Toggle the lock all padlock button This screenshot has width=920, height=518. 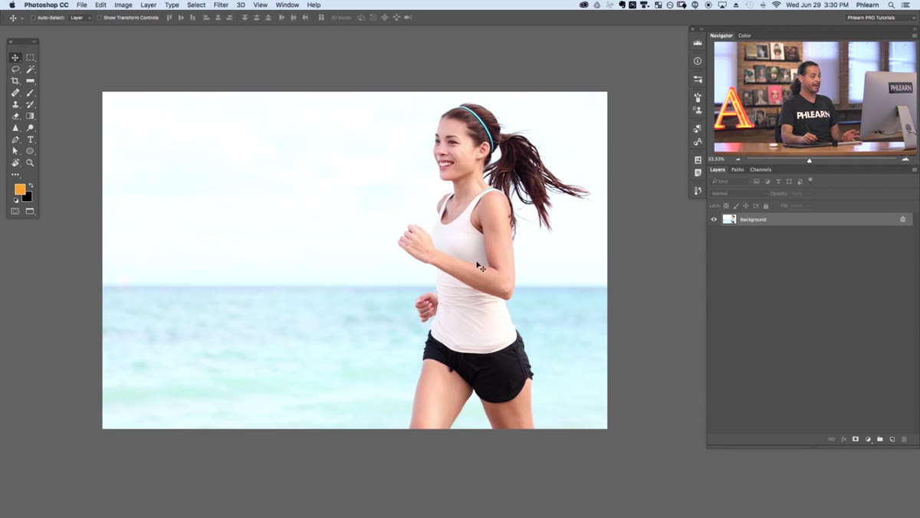point(766,206)
